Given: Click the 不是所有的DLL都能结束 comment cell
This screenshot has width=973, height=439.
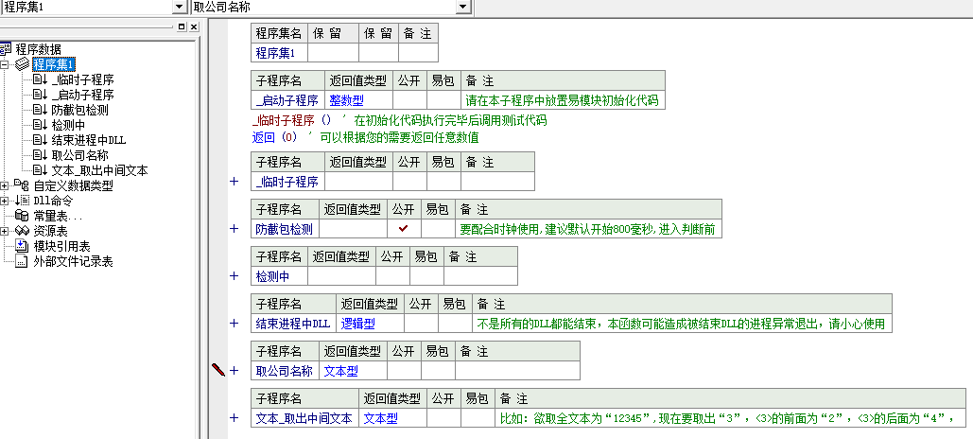Looking at the screenshot, I should (682, 324).
